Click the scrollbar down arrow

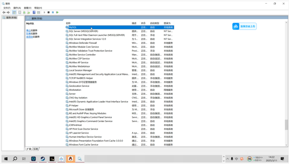click(286, 145)
